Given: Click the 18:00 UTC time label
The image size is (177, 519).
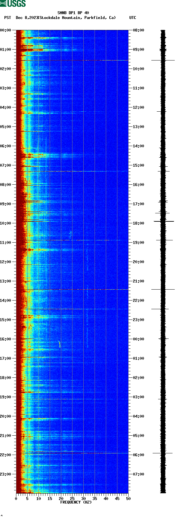Looking at the screenshot, I should coord(139,223).
